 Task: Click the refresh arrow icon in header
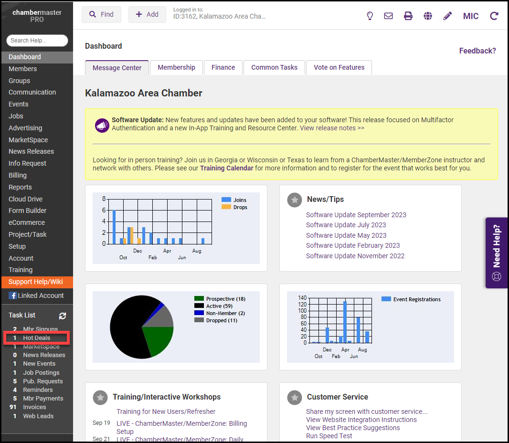point(494,16)
